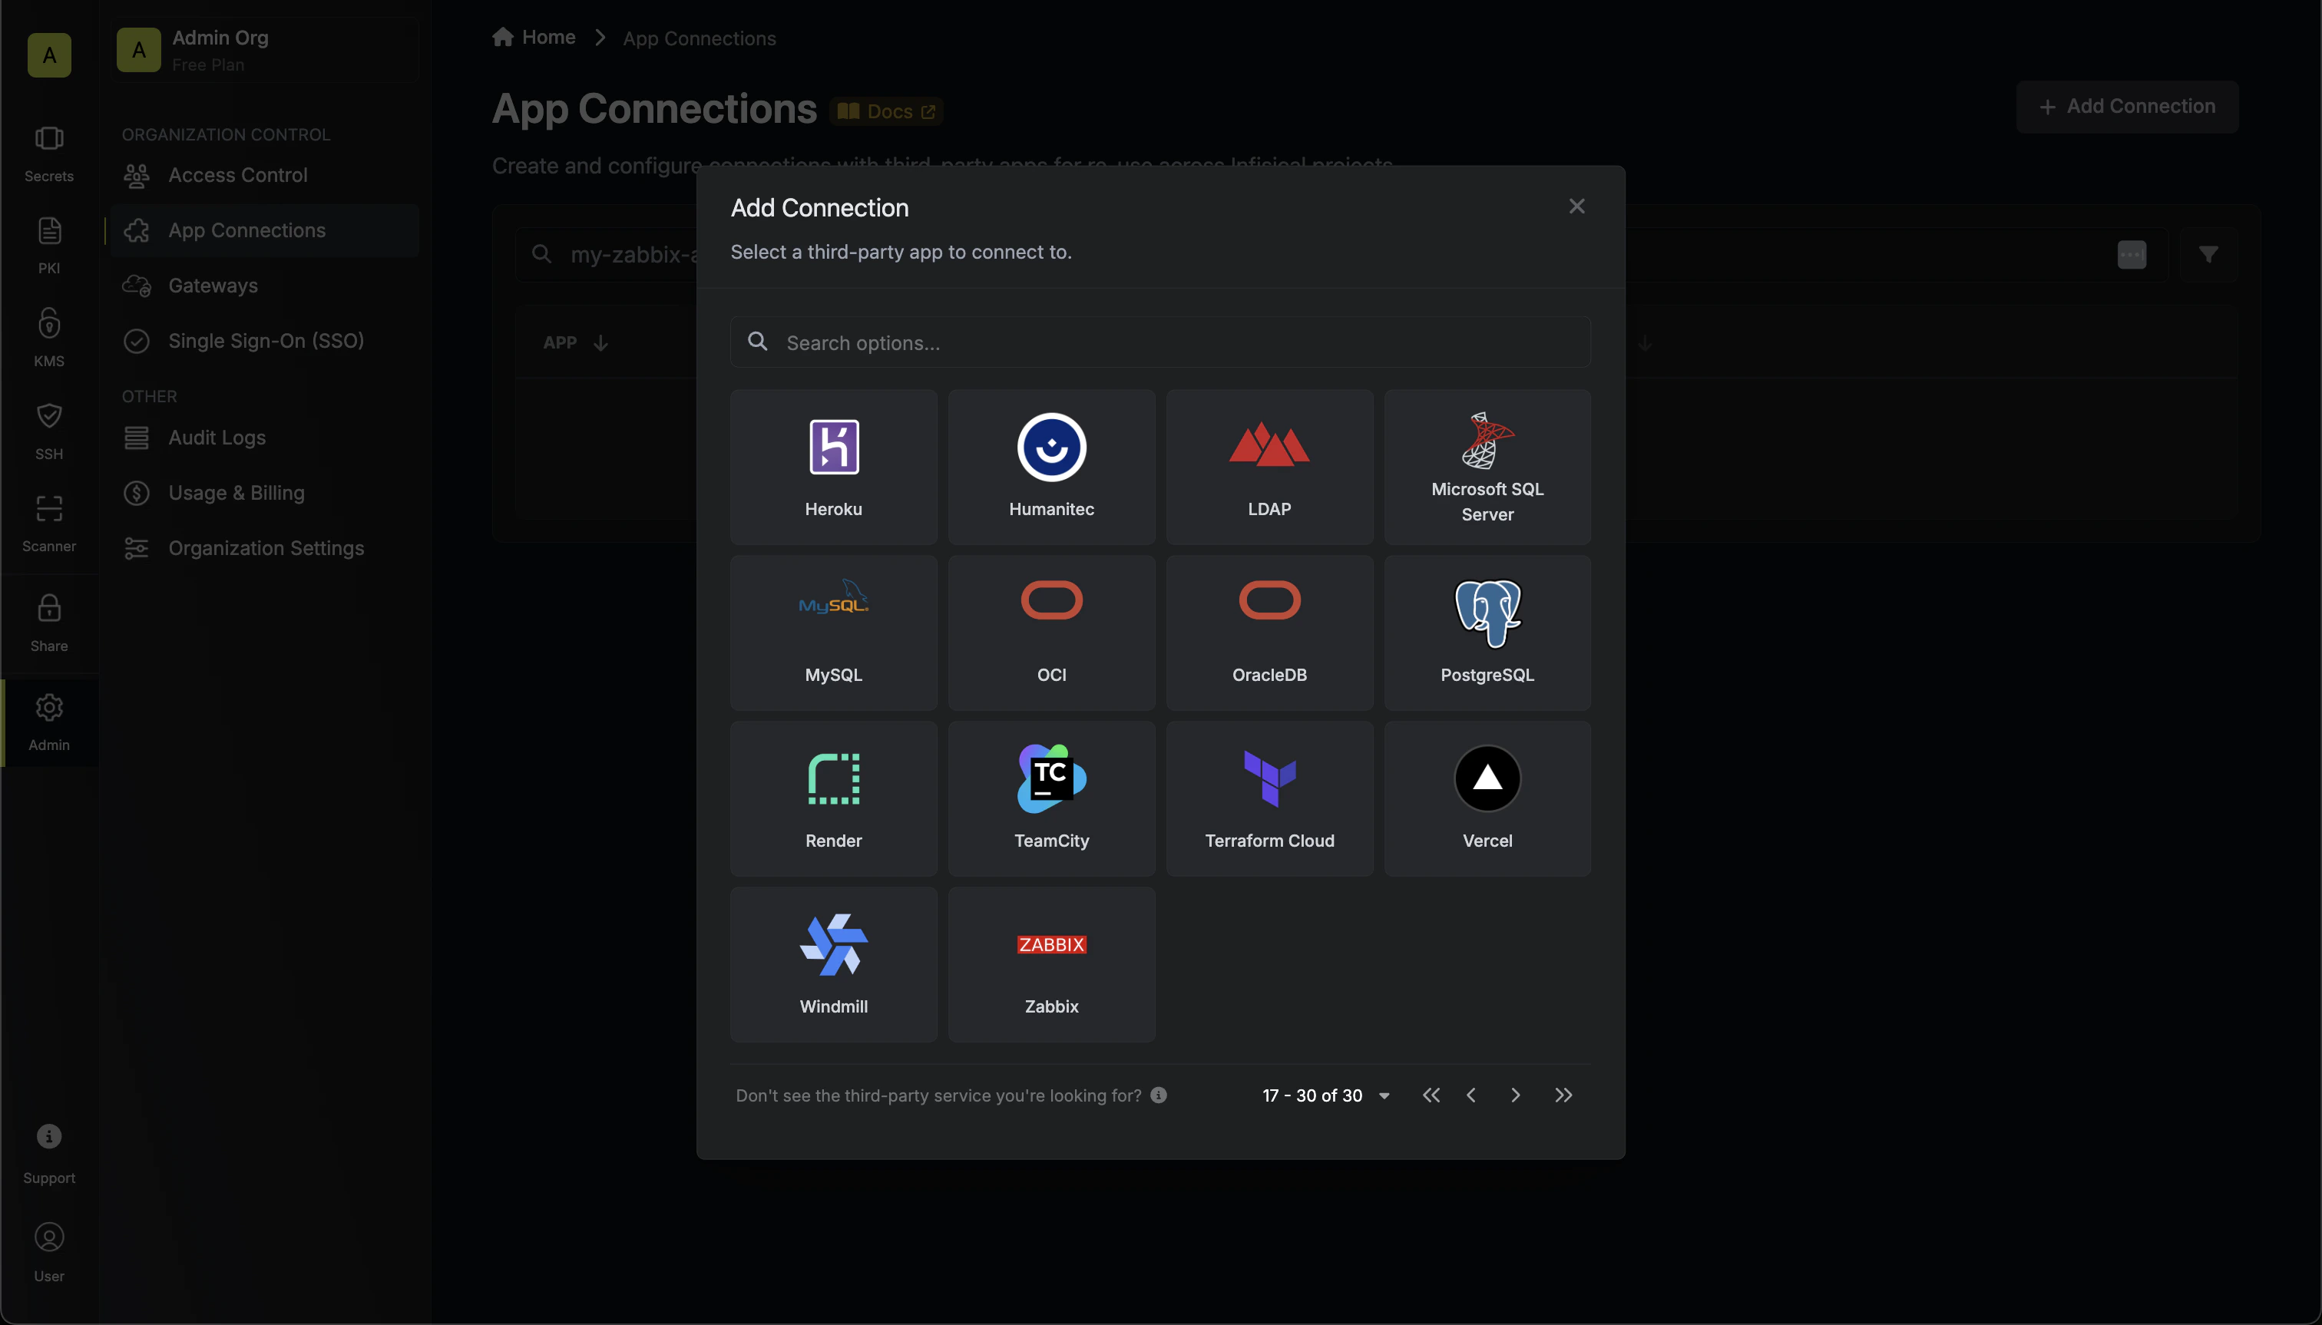Screen dimensions: 2322x1325
Task: Open Support in the left rail
Action: (49, 1154)
